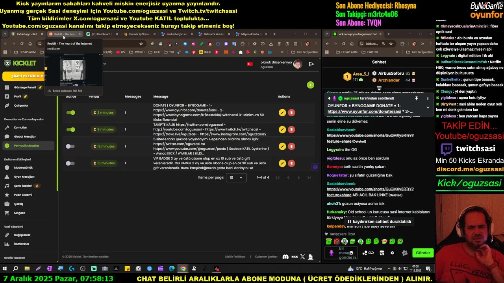Open chat settings gear icon
The width and height of the screenshot is (504, 283).
(x=392, y=253)
